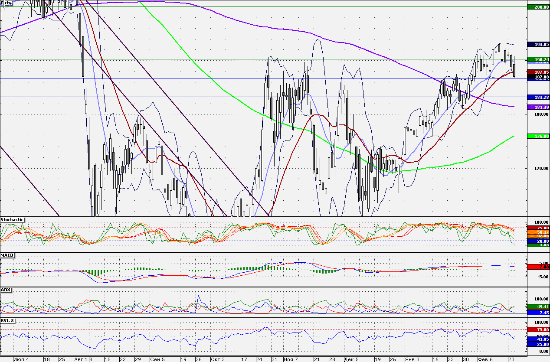Select the green 3.88 Stochastic value tag
Viewport: 550px width, 362px height.
tap(538, 245)
